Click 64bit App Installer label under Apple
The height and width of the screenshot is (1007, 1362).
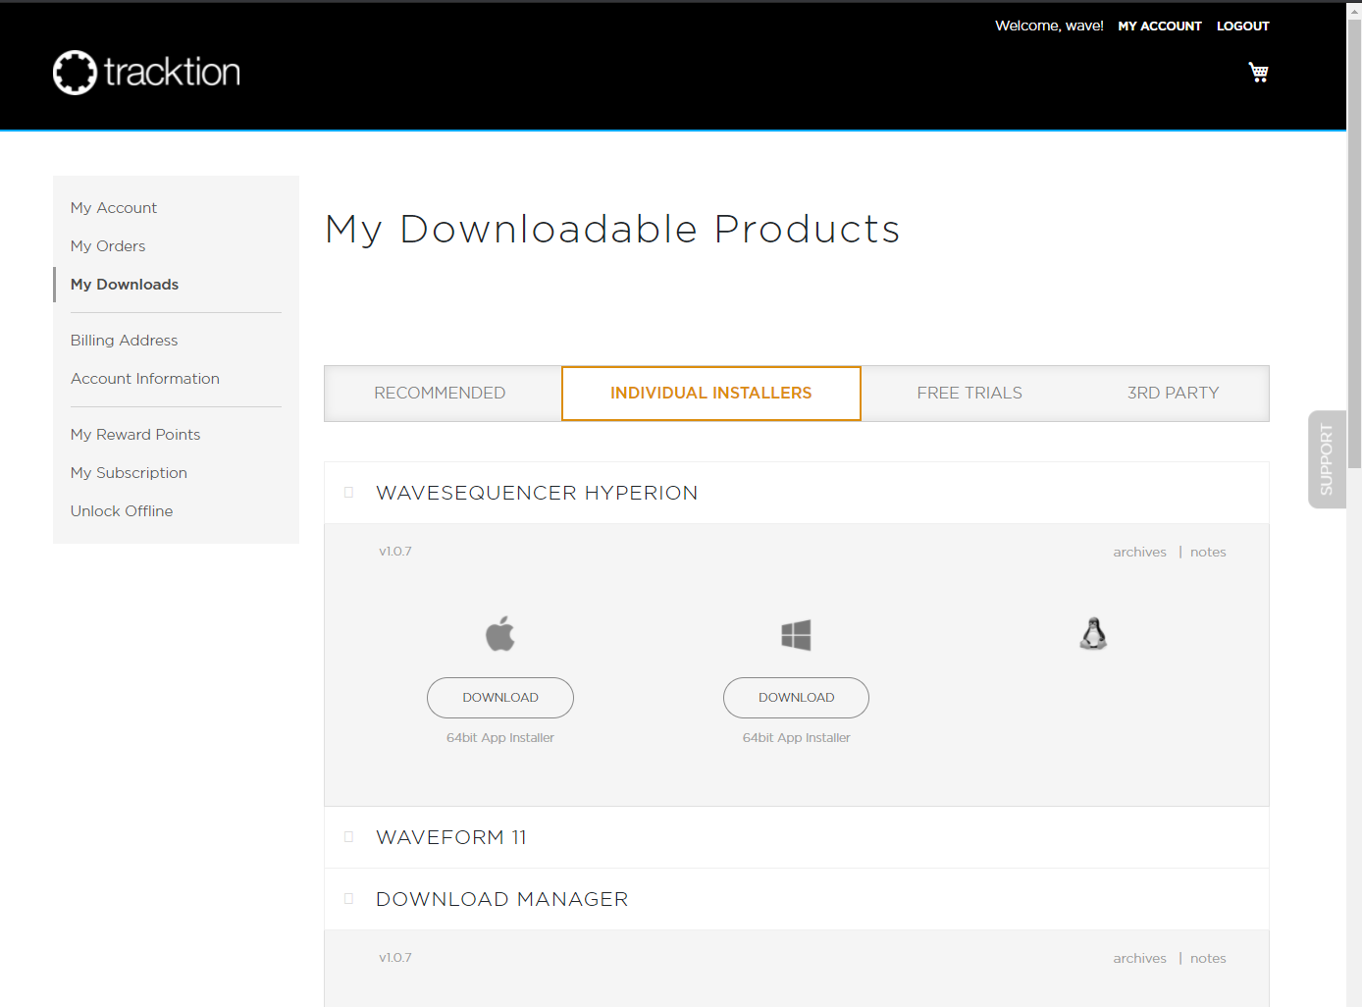pyautogui.click(x=500, y=738)
